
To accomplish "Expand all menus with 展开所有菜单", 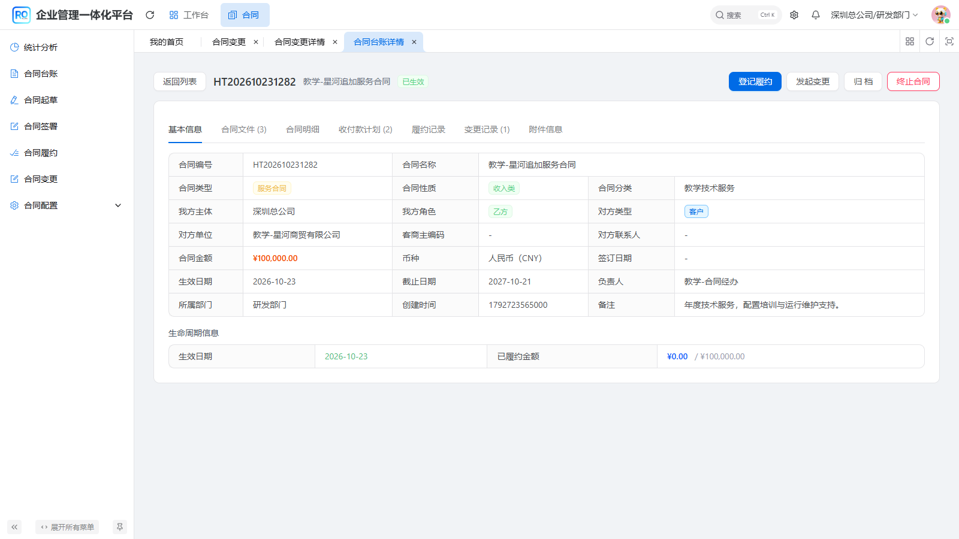I will 67,527.
